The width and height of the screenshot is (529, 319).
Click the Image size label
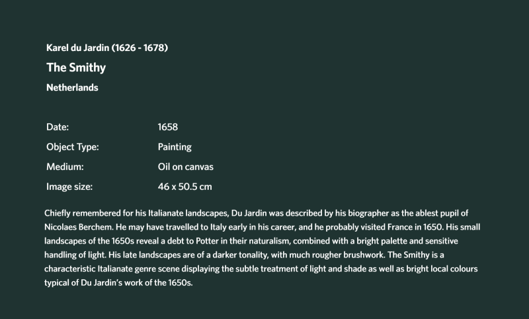[69, 187]
